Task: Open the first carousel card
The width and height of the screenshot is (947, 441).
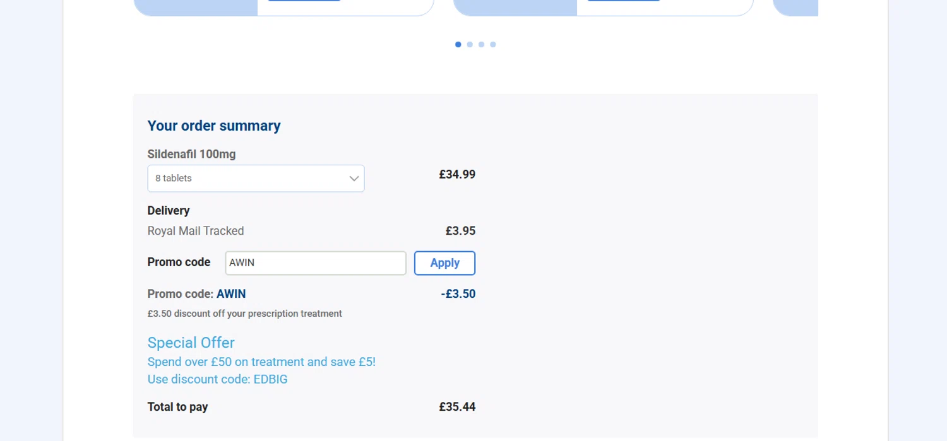Action: pos(283,6)
